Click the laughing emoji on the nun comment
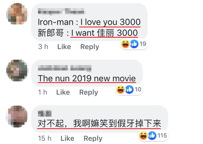Image resolution: width=203 pixels, height=144 pixels. click(x=120, y=89)
